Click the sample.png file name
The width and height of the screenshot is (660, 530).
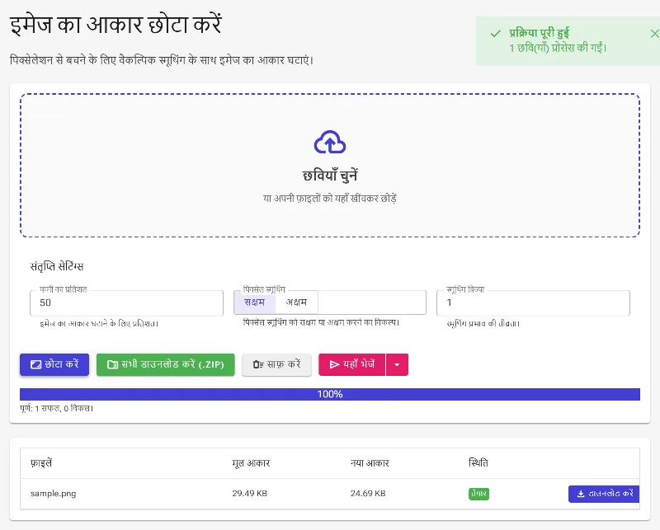54,494
